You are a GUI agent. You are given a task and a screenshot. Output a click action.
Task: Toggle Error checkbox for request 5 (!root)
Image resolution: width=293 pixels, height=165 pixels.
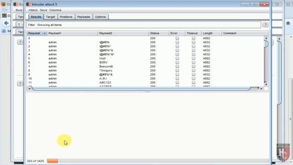point(177,58)
